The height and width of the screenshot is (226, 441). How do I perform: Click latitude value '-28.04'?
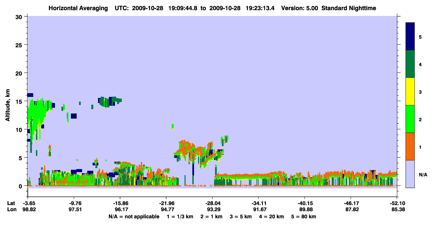pos(212,203)
